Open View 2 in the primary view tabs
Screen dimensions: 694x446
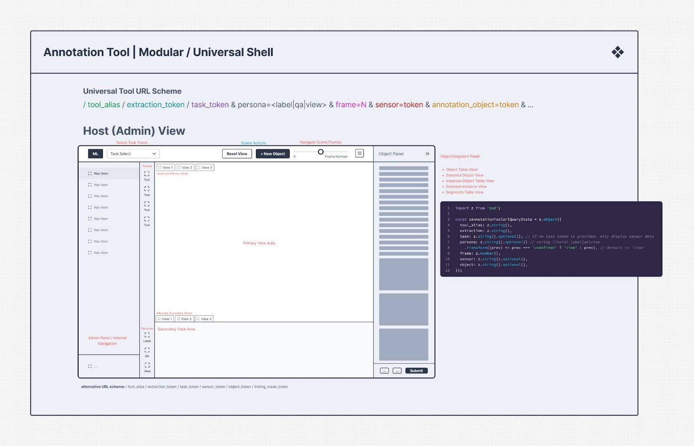tap(185, 168)
